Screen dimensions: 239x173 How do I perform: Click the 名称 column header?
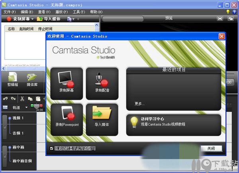click(11, 29)
